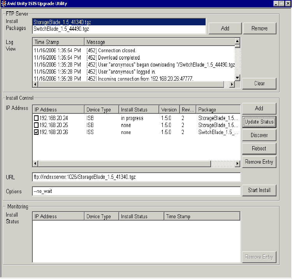This screenshot has height=279, width=292.
Task: Click ISS device type cell
Action: coord(90,132)
